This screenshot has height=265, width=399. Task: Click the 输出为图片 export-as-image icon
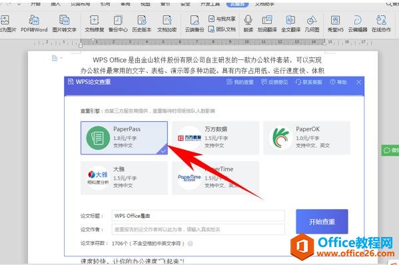[5, 20]
